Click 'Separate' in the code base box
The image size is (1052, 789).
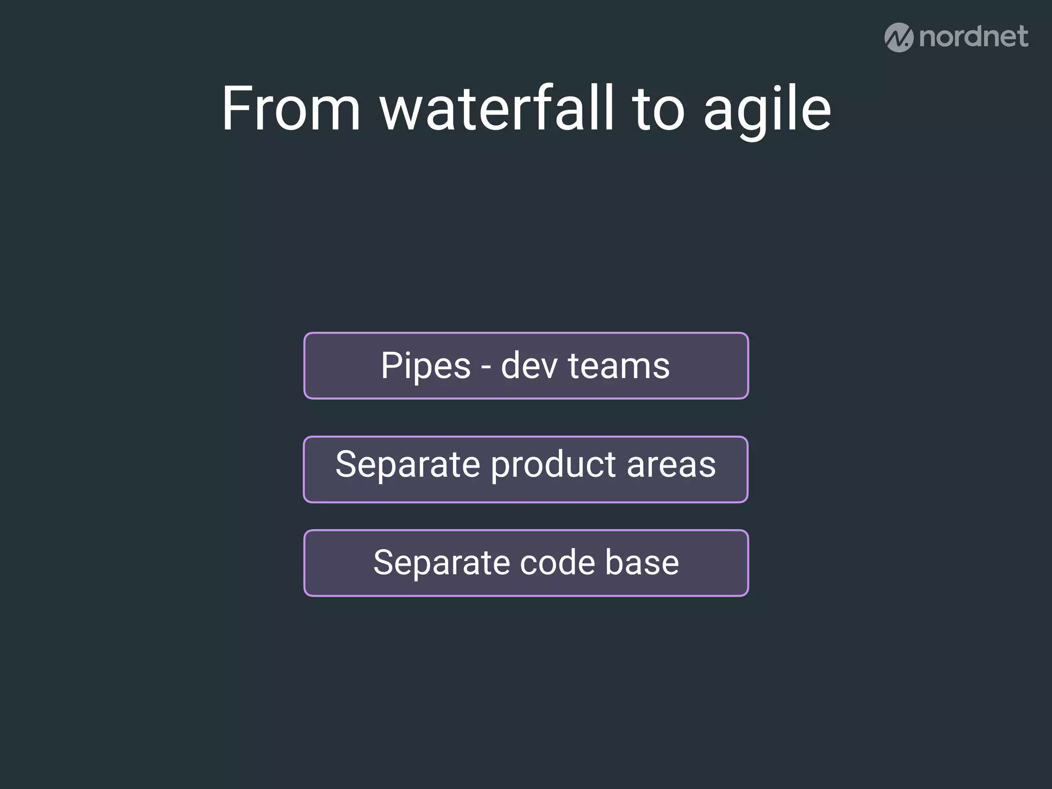pyautogui.click(x=442, y=563)
